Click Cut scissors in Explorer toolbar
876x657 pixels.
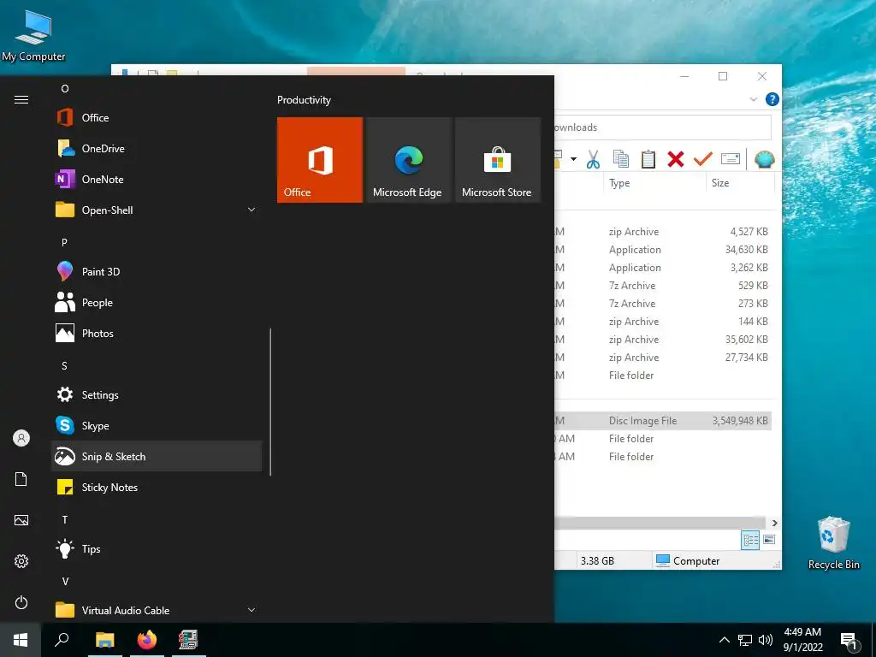594,160
